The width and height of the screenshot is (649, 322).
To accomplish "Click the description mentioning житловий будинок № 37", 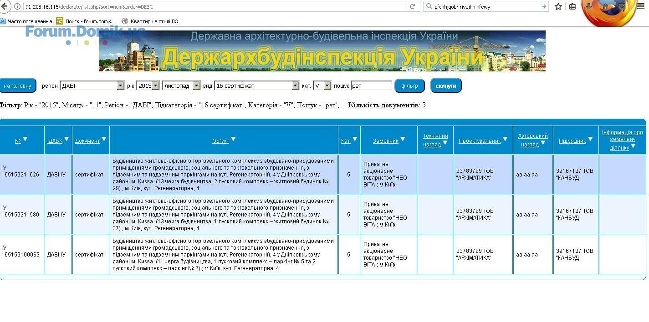I will point(224,215).
